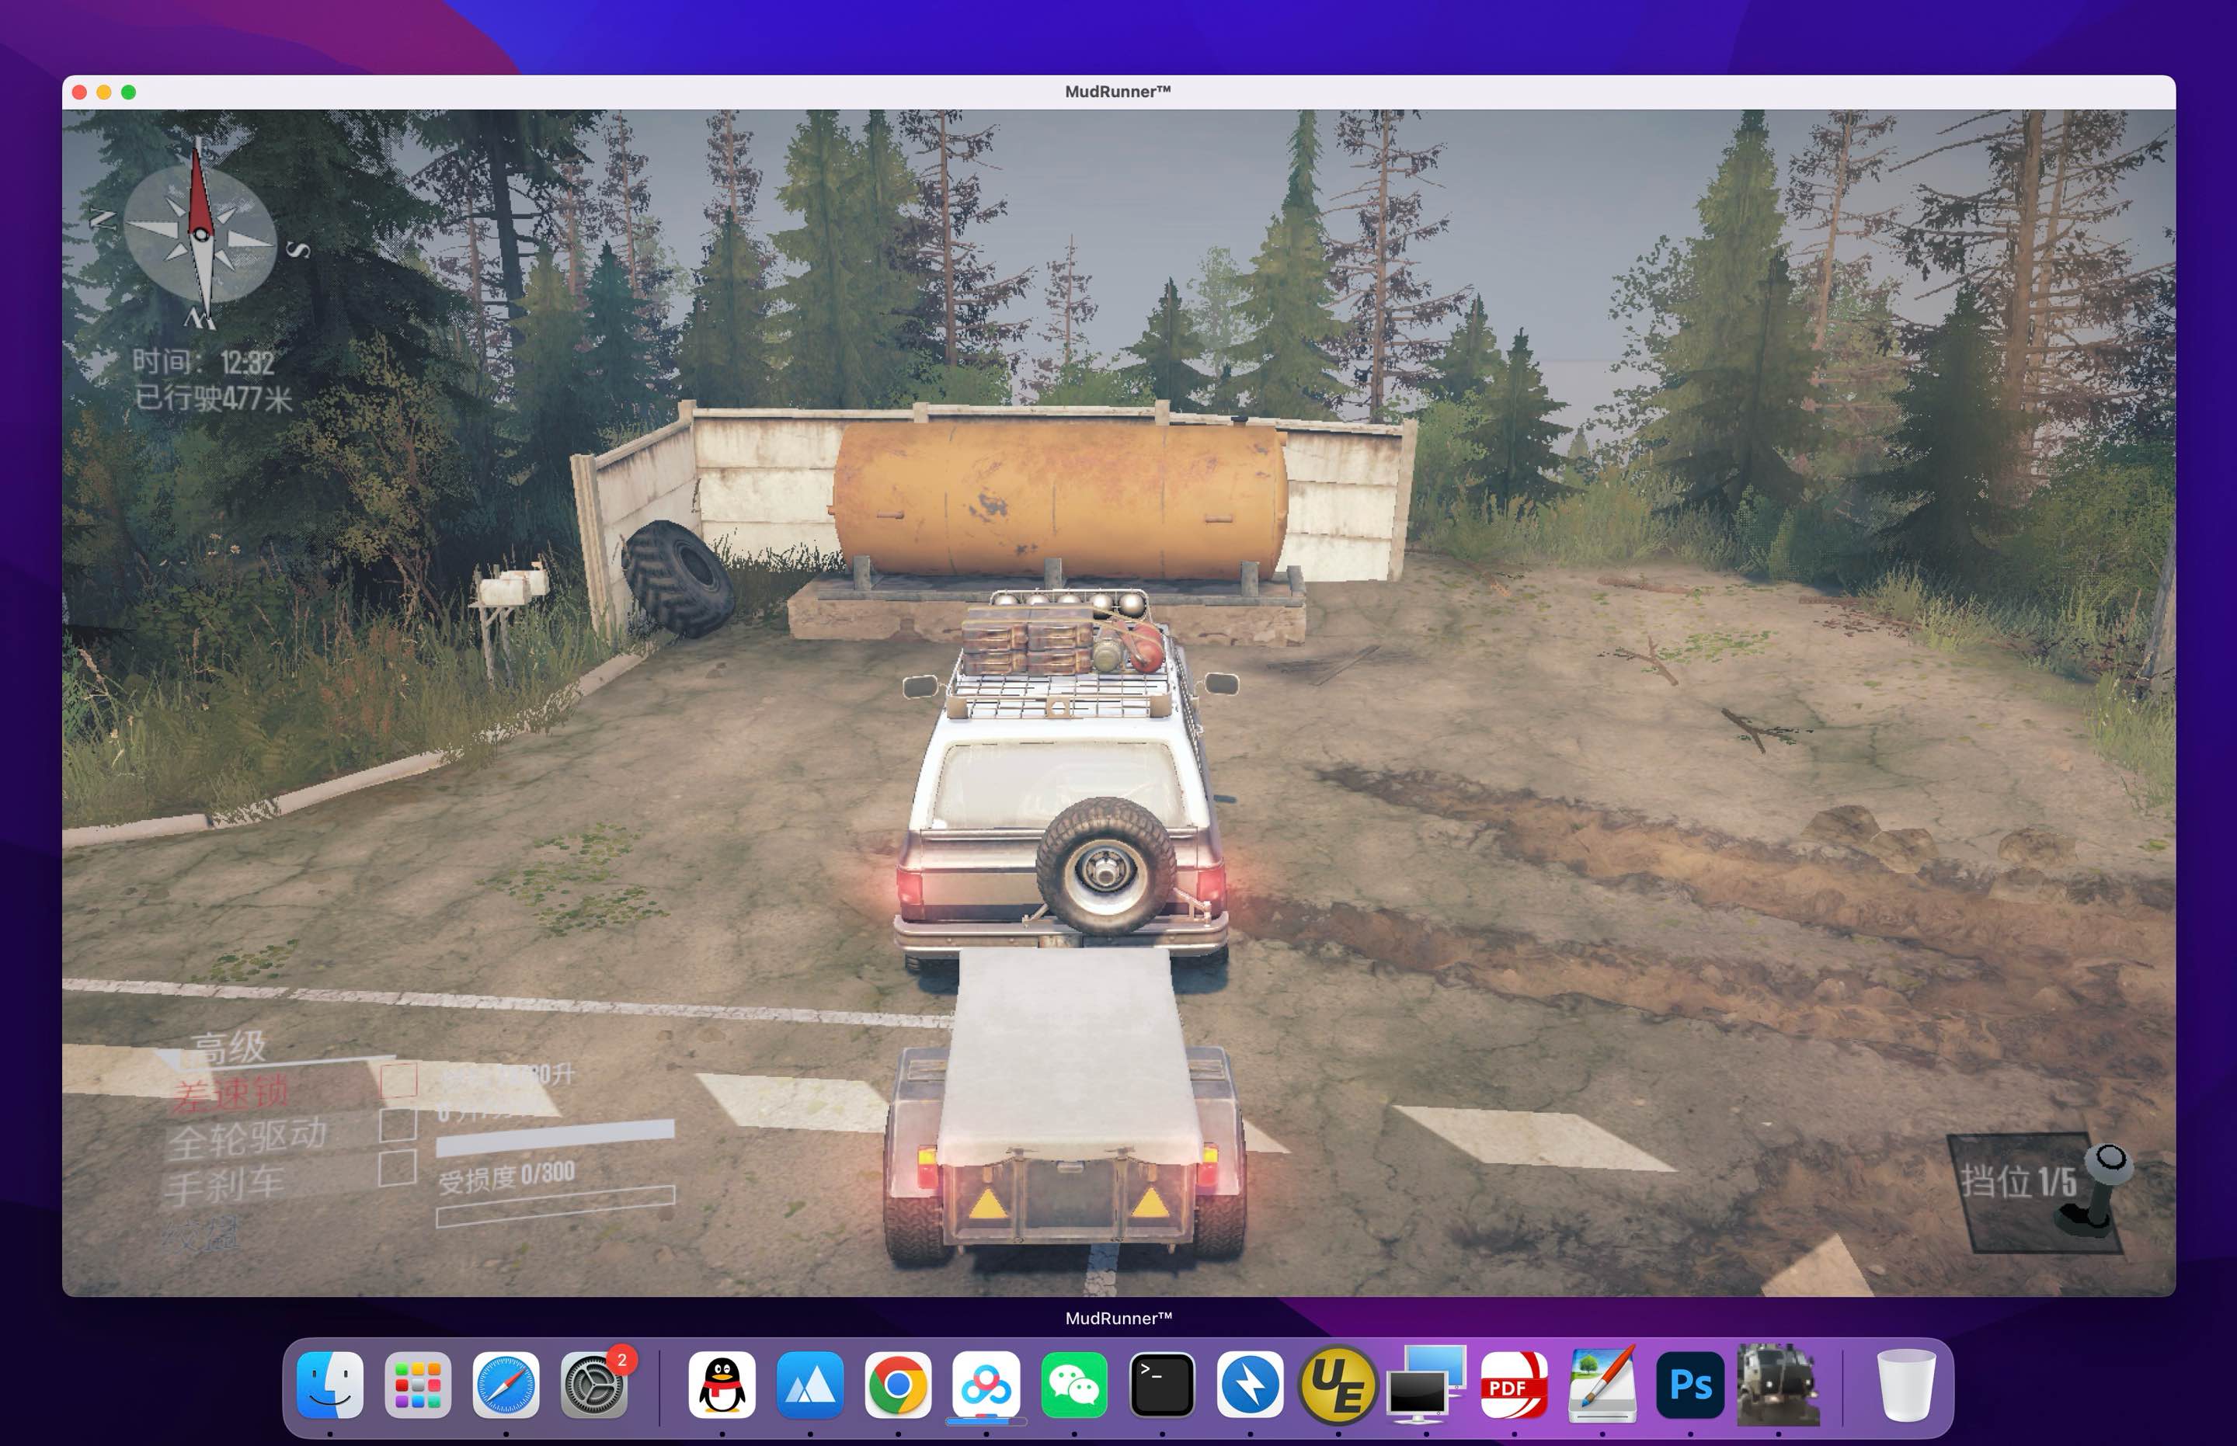Viewport: 2237px width, 1446px height.
Task: Open the paintbrush disk image app
Action: point(1602,1385)
